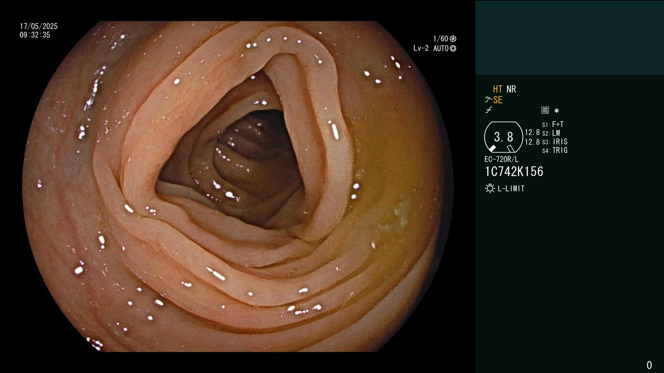
Task: Click the lower 12.8 diameter value
Action: coord(532,142)
